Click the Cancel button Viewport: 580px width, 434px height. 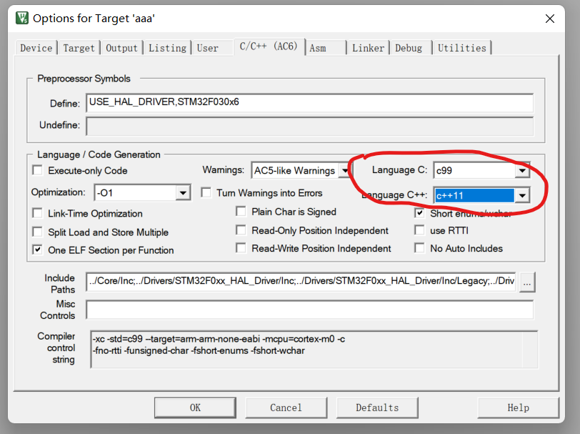tap(286, 408)
